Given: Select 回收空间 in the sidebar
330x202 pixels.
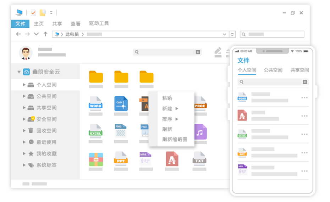Looking at the screenshot, I should [46, 130].
